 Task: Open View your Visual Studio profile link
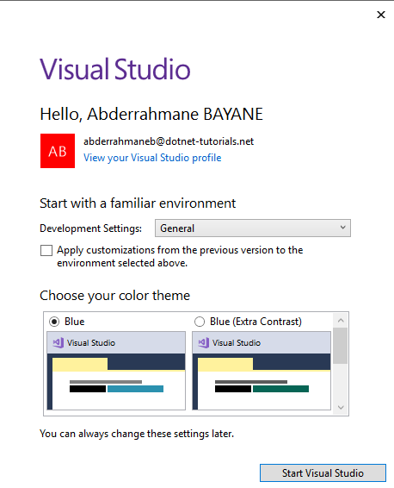click(x=152, y=158)
